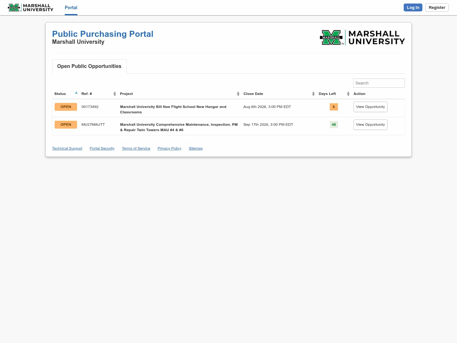View Opportunity for Twin Towers MAU project
Screen dimensions: 457x343
point(370,125)
